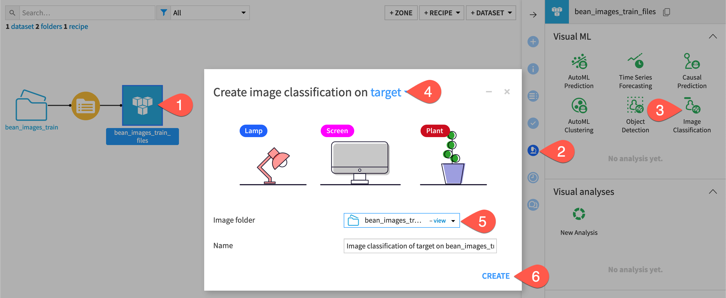
Task: Click the discussions chat icon
Action: (x=533, y=205)
